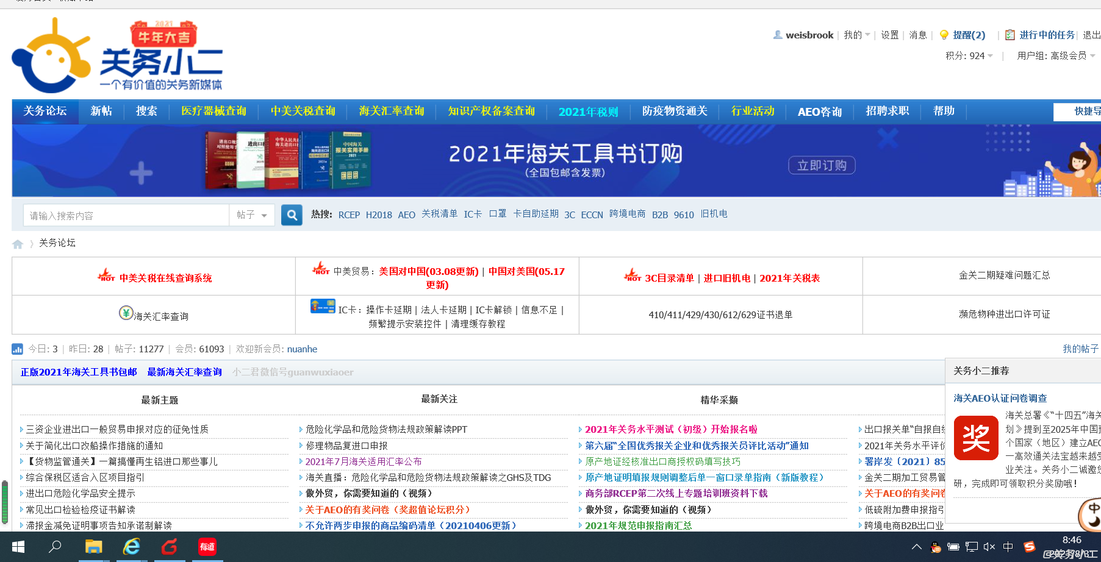The image size is (1101, 562).
Task: Click the HOT icon beside 3C目录清单
Action: [633, 275]
